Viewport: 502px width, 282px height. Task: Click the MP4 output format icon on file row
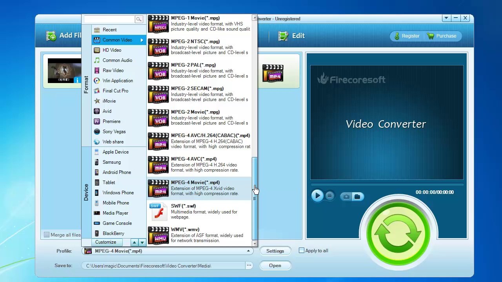click(x=273, y=73)
